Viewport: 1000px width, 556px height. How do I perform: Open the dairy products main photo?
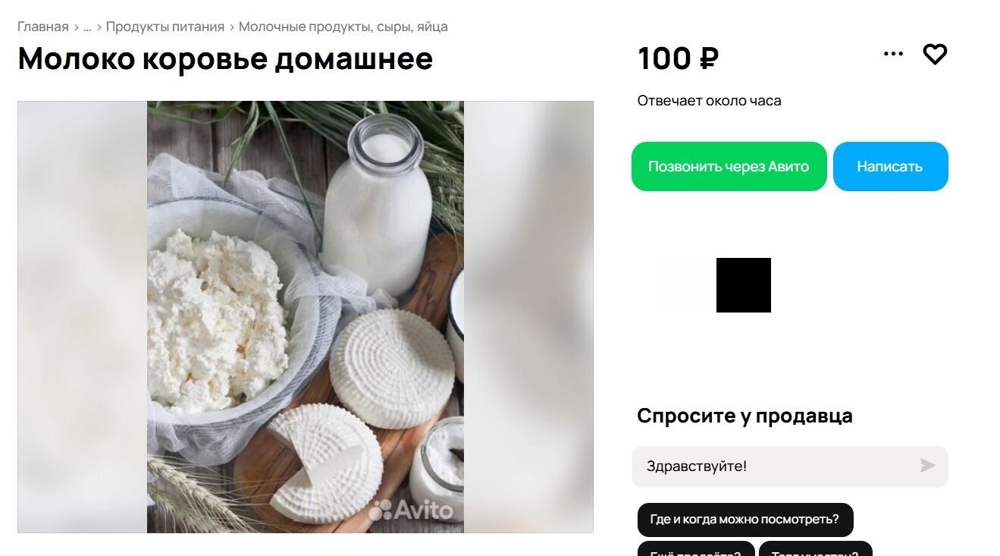click(306, 317)
